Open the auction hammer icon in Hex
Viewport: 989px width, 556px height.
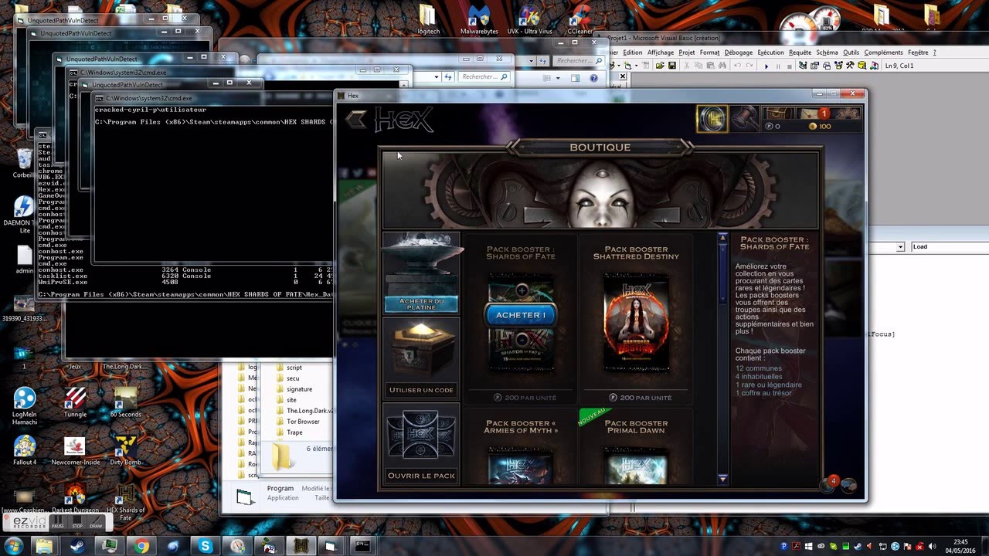(x=744, y=117)
